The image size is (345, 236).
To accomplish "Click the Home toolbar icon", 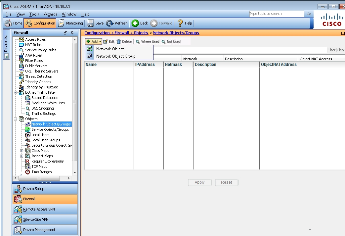I will click(x=8, y=23).
